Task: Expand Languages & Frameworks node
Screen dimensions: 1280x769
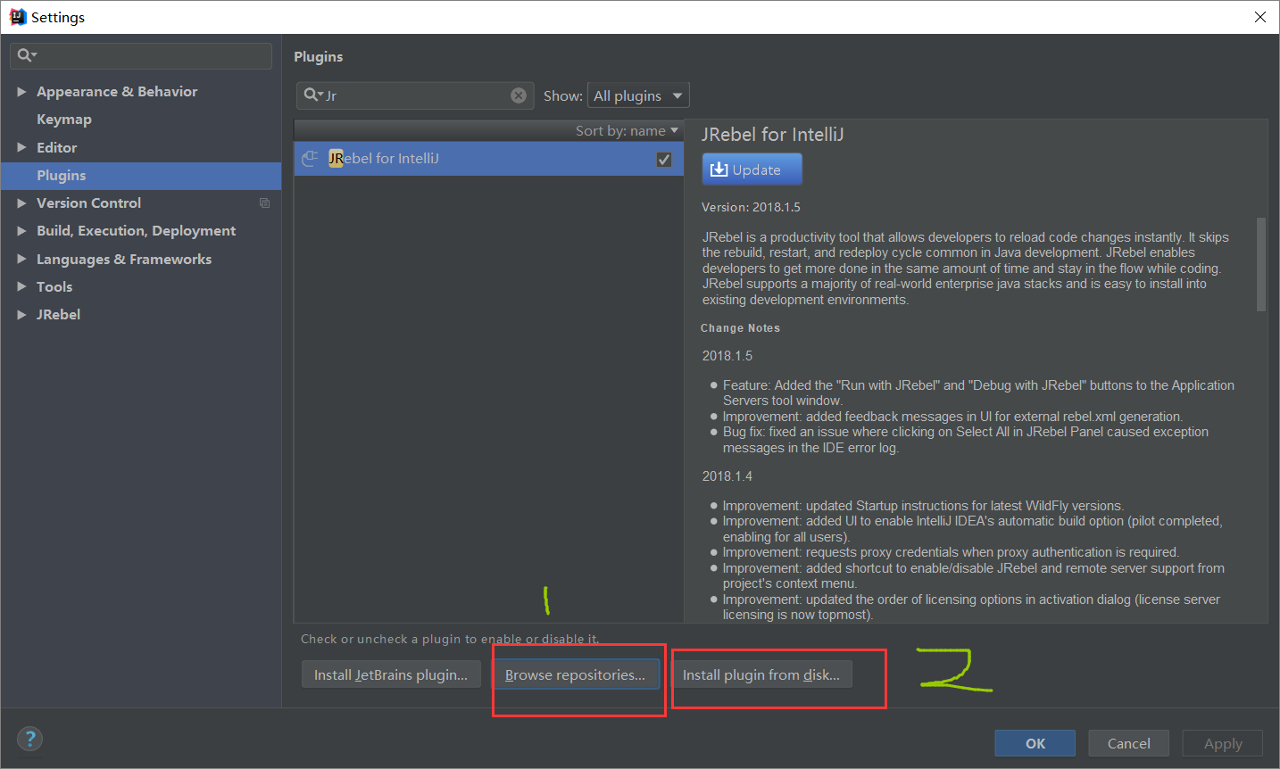Action: [x=21, y=259]
